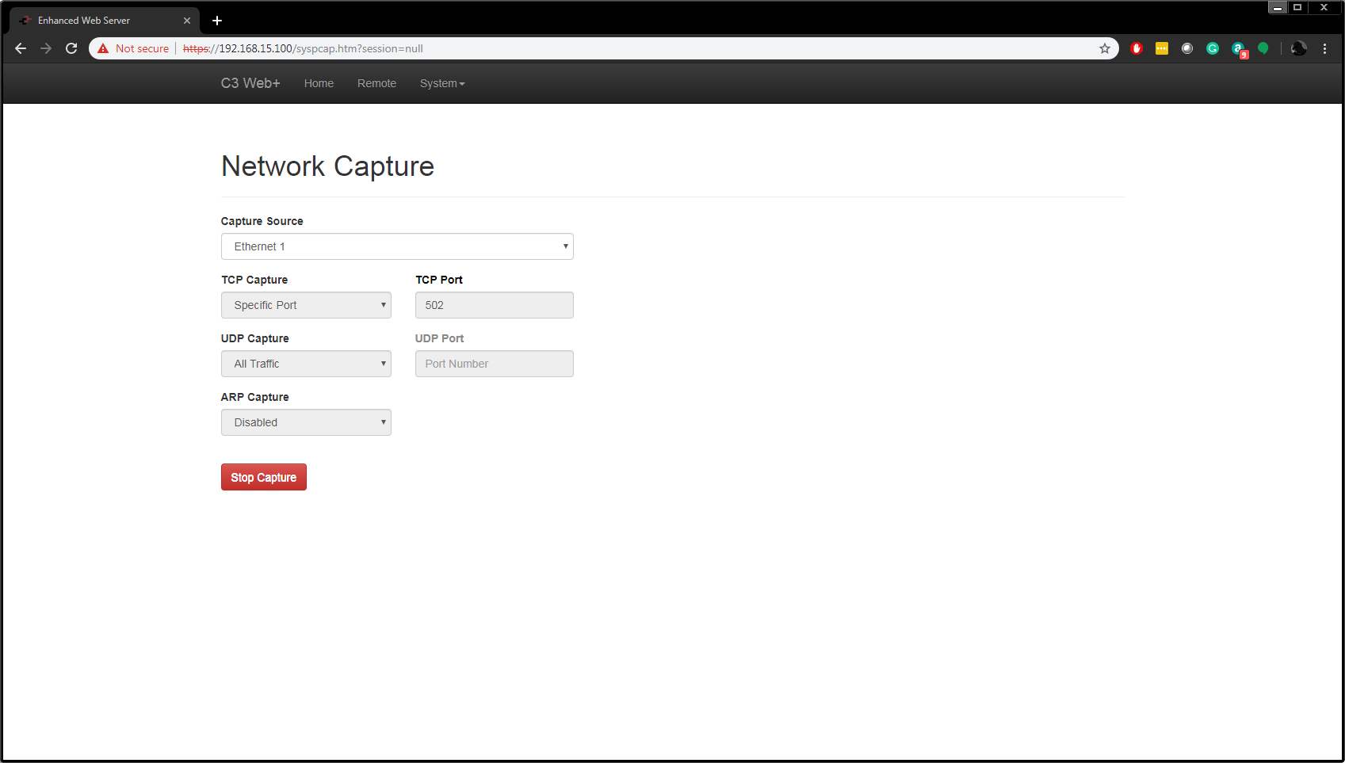Screen dimensions: 1345x763
Task: Open the AdBlock red hand extension
Action: pos(1137,48)
